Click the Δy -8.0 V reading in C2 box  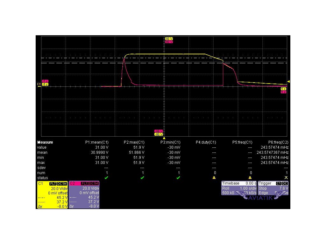coord(84,206)
